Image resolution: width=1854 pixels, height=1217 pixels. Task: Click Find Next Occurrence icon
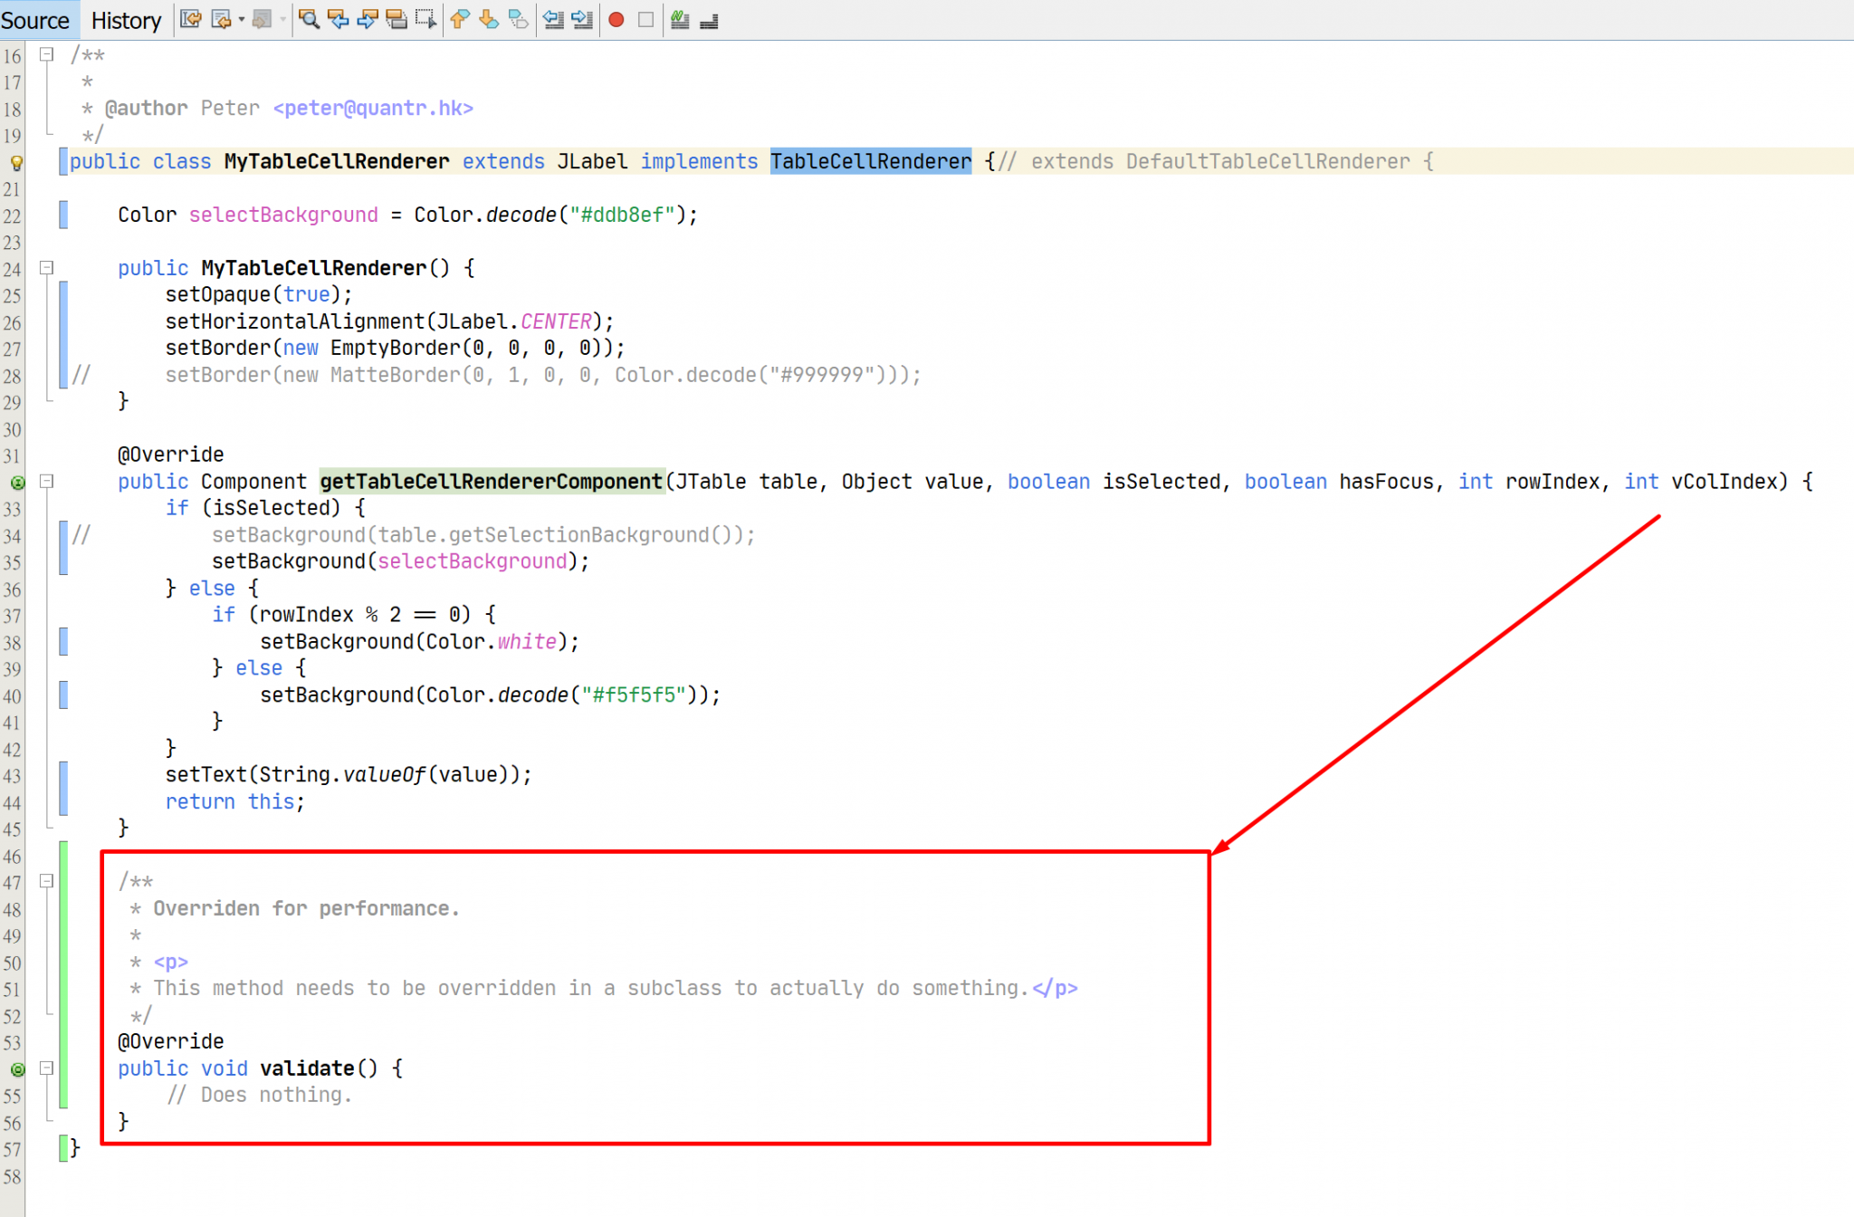(x=368, y=19)
